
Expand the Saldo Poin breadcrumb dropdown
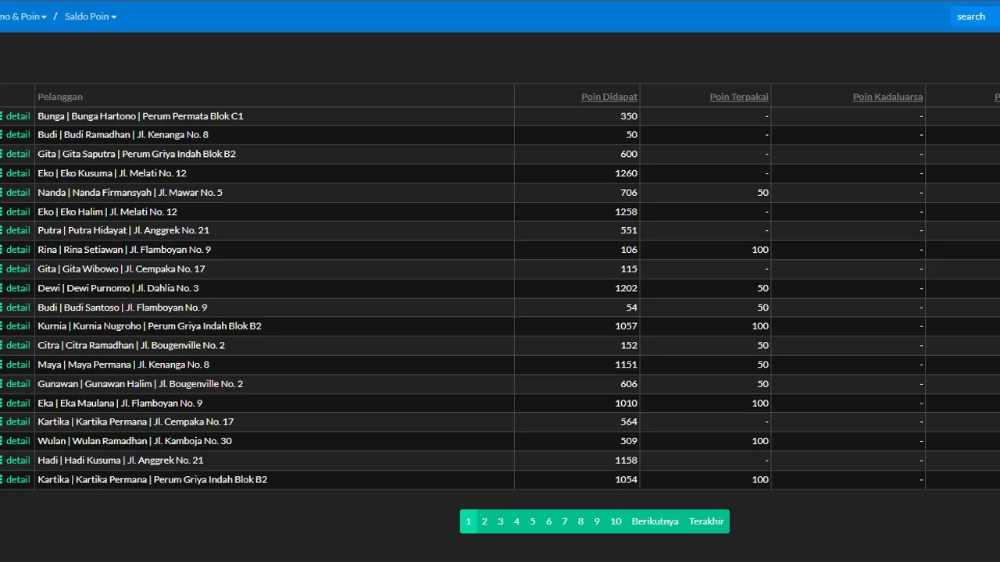[x=91, y=16]
